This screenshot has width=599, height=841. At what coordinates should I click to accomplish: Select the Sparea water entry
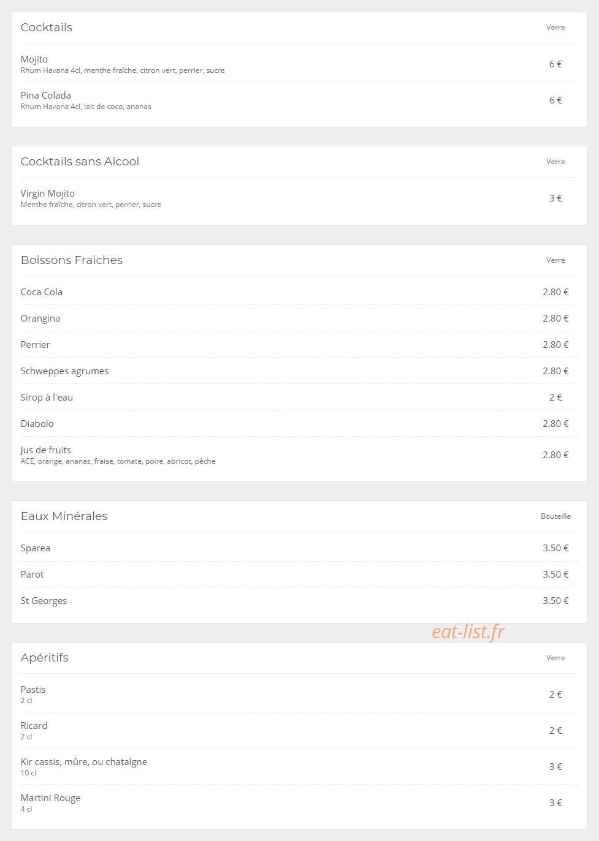(299, 548)
